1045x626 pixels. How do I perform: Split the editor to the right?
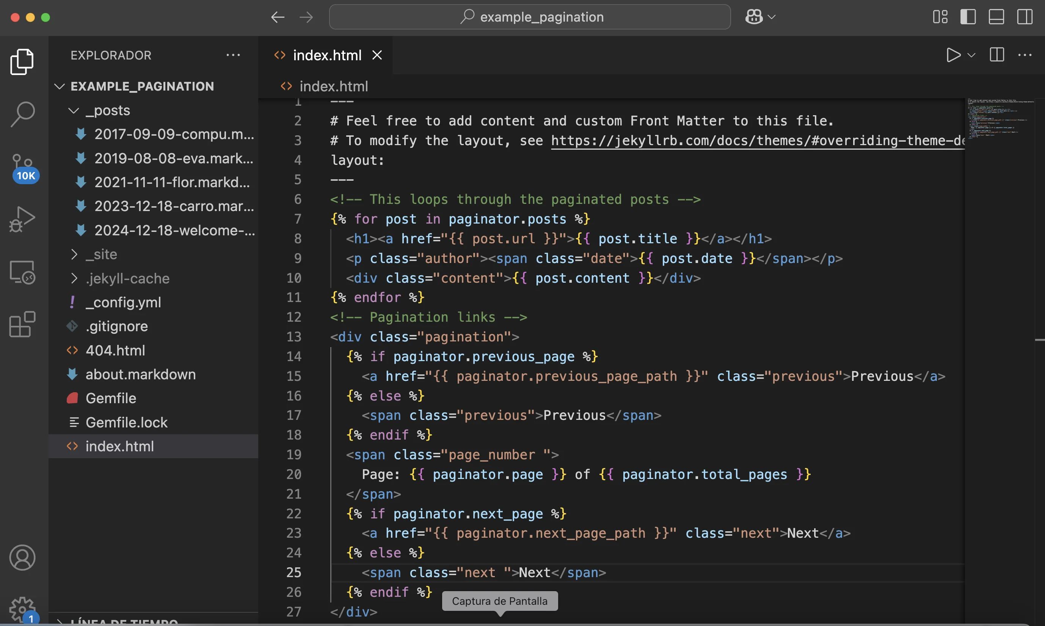pos(996,55)
